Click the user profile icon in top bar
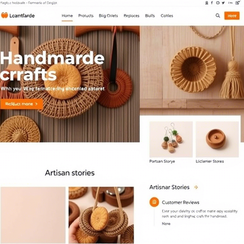 coord(207,3)
